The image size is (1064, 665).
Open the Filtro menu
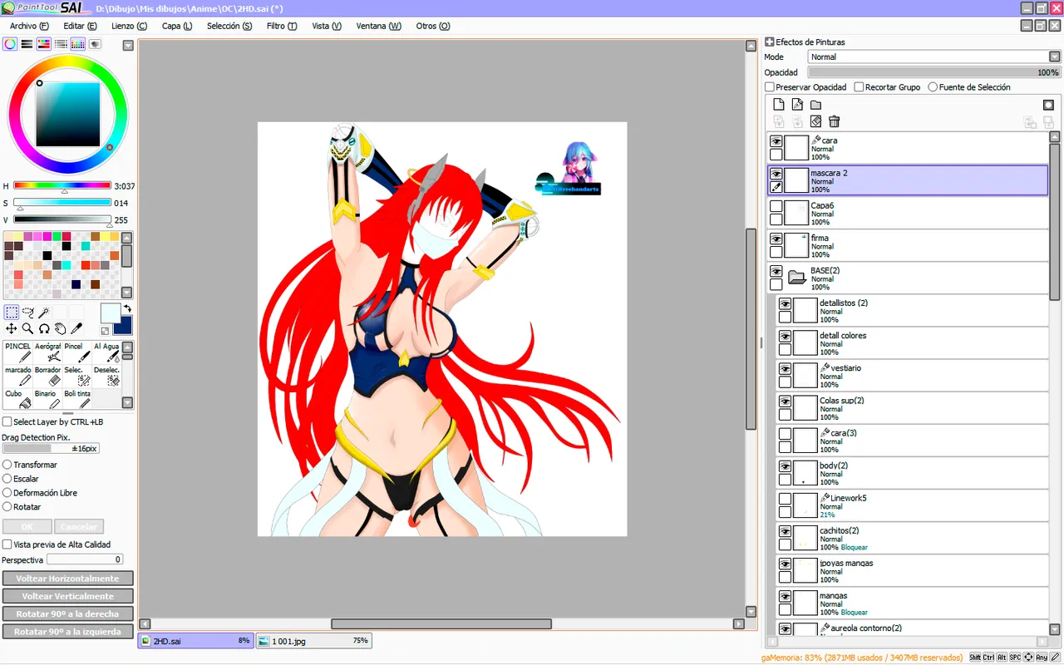(x=282, y=26)
